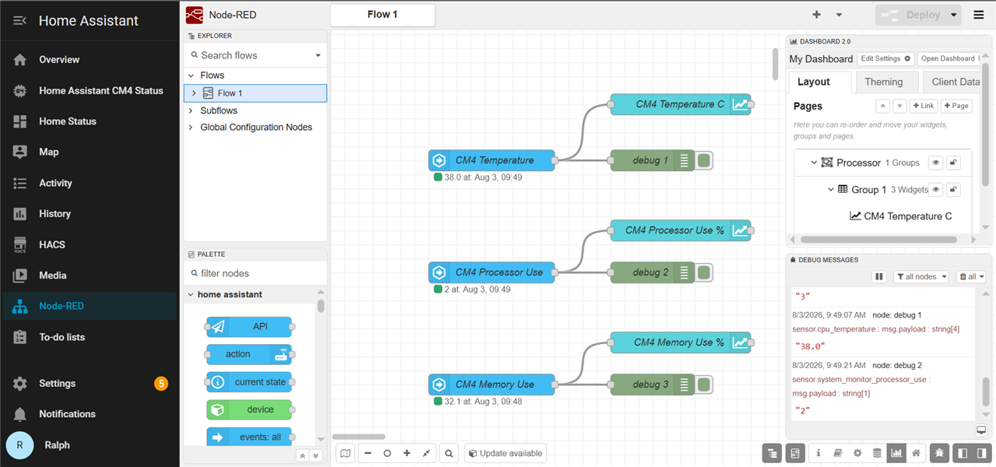The height and width of the screenshot is (467, 996).
Task: Expand the Flow 1 tree item
Action: (x=194, y=93)
